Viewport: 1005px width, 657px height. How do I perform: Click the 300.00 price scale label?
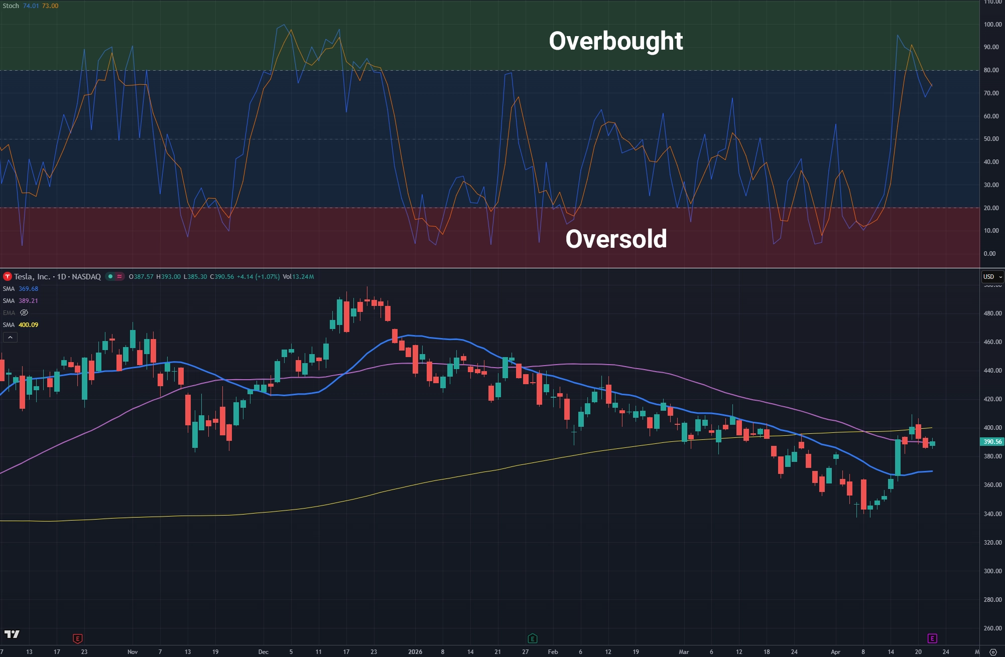pos(992,571)
